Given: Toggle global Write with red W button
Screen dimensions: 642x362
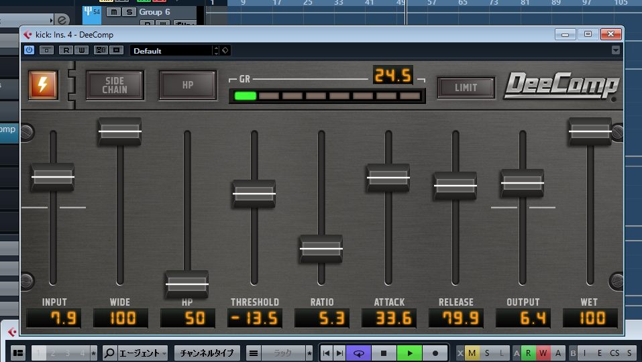Looking at the screenshot, I should (x=543, y=353).
